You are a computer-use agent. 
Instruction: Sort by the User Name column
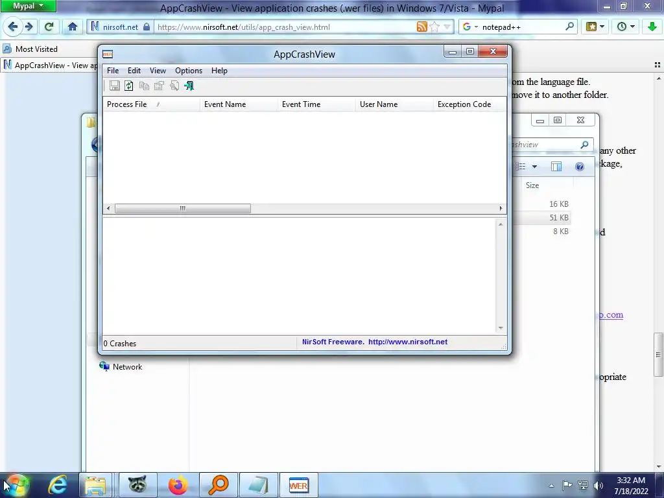394,104
